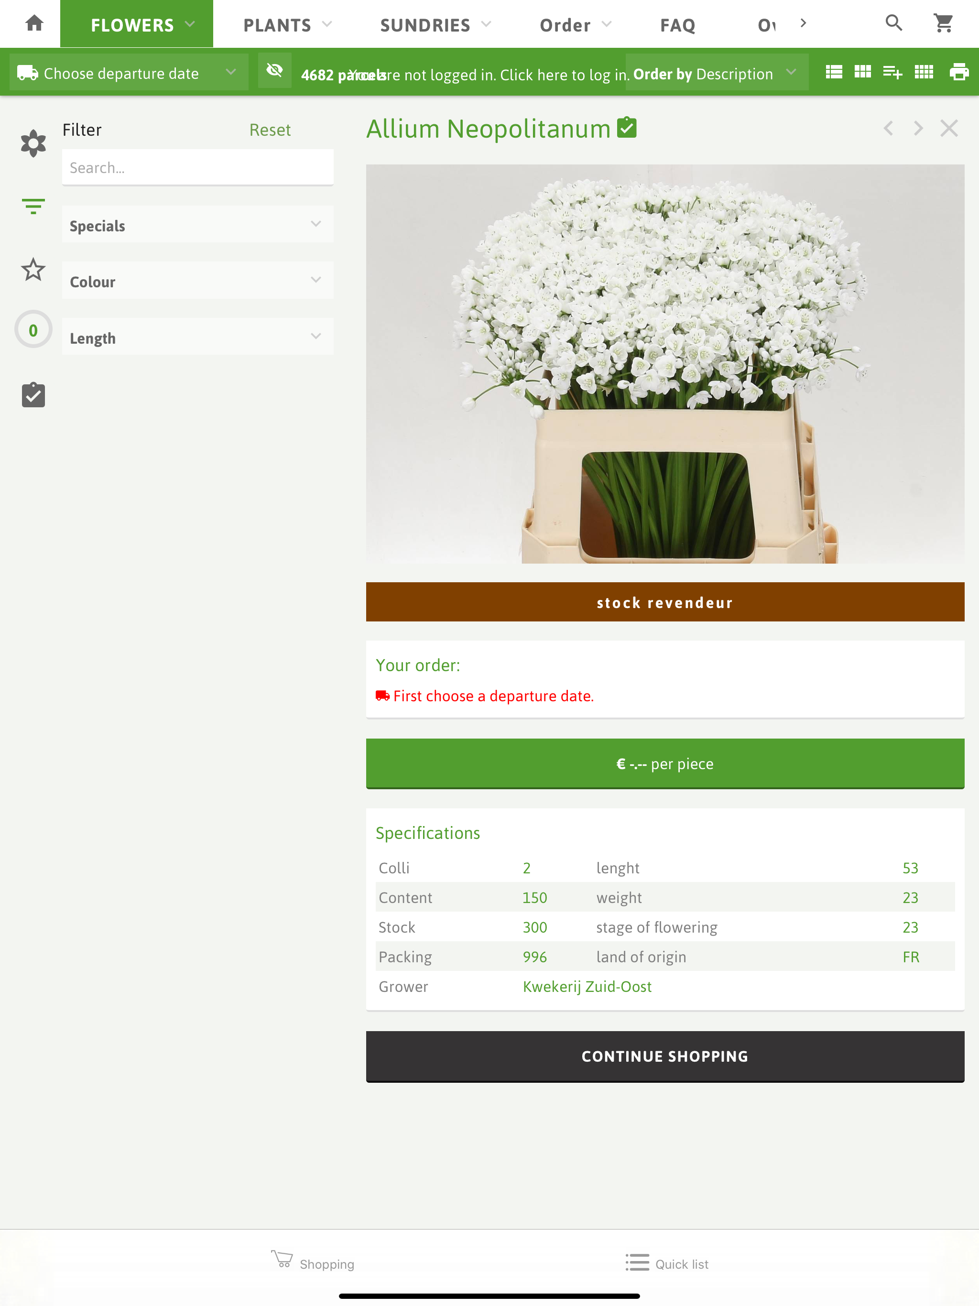Screen dimensions: 979x1306
Task: Click the checklist clipboard icon in sidebar
Action: (x=33, y=394)
